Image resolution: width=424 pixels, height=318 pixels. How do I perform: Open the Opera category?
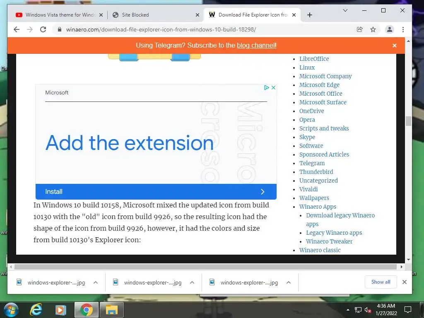pyautogui.click(x=307, y=120)
